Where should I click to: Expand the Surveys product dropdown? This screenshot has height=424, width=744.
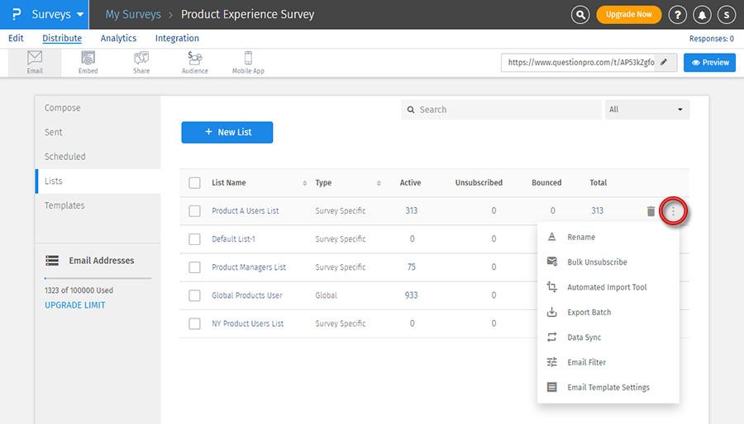pyautogui.click(x=57, y=15)
